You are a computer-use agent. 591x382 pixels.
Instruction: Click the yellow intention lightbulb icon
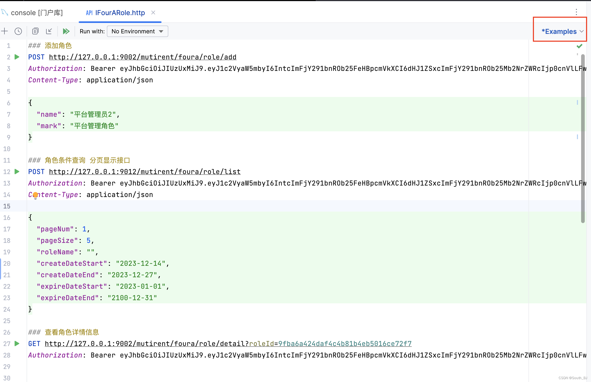click(35, 195)
